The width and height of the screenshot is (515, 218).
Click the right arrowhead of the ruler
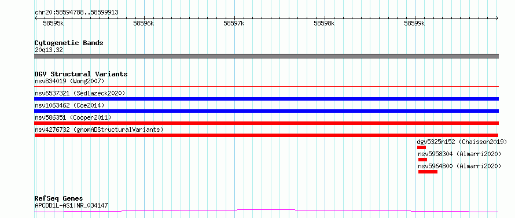[x=497, y=19]
